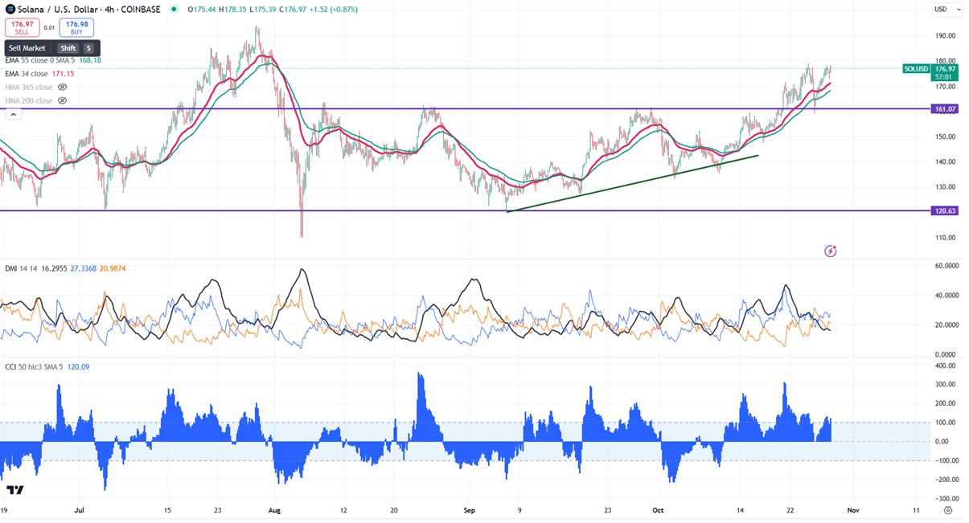Click the 161.07 horizontal line price label
969x523 pixels.
click(946, 108)
